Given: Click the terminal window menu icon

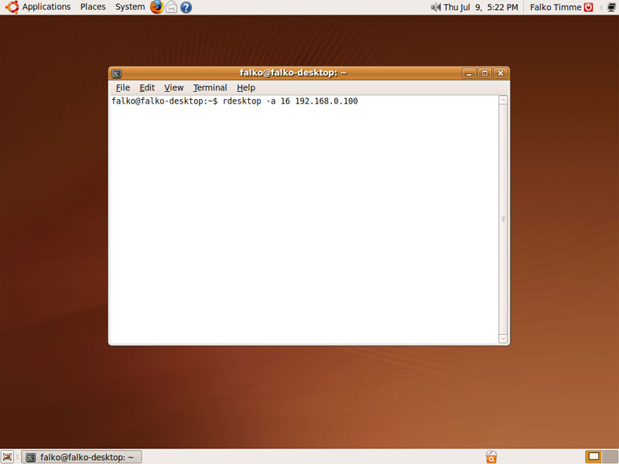Looking at the screenshot, I should 117,73.
